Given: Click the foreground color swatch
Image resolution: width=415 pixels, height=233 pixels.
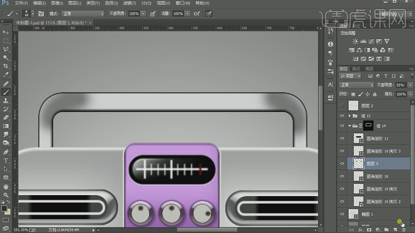Looking at the screenshot, I should coord(4,208).
